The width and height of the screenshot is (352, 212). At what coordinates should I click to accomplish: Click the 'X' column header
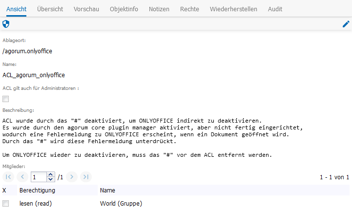[x=9, y=190]
